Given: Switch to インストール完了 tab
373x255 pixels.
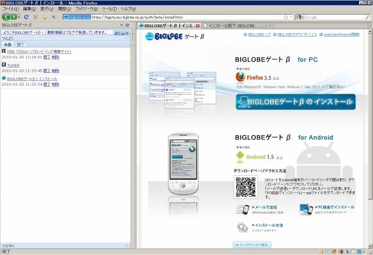Looking at the screenshot, I should click(231, 26).
